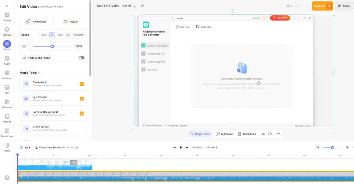Zoom in the timeline
Image resolution: width=354 pixels, height=184 pixels.
(347, 147)
